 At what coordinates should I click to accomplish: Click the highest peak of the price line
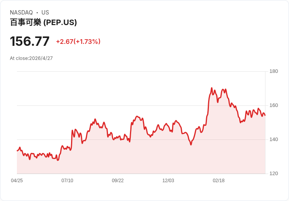click(x=212, y=88)
